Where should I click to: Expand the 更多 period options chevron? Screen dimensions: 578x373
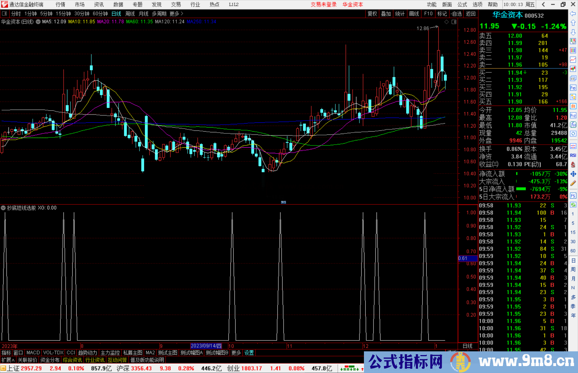182,14
